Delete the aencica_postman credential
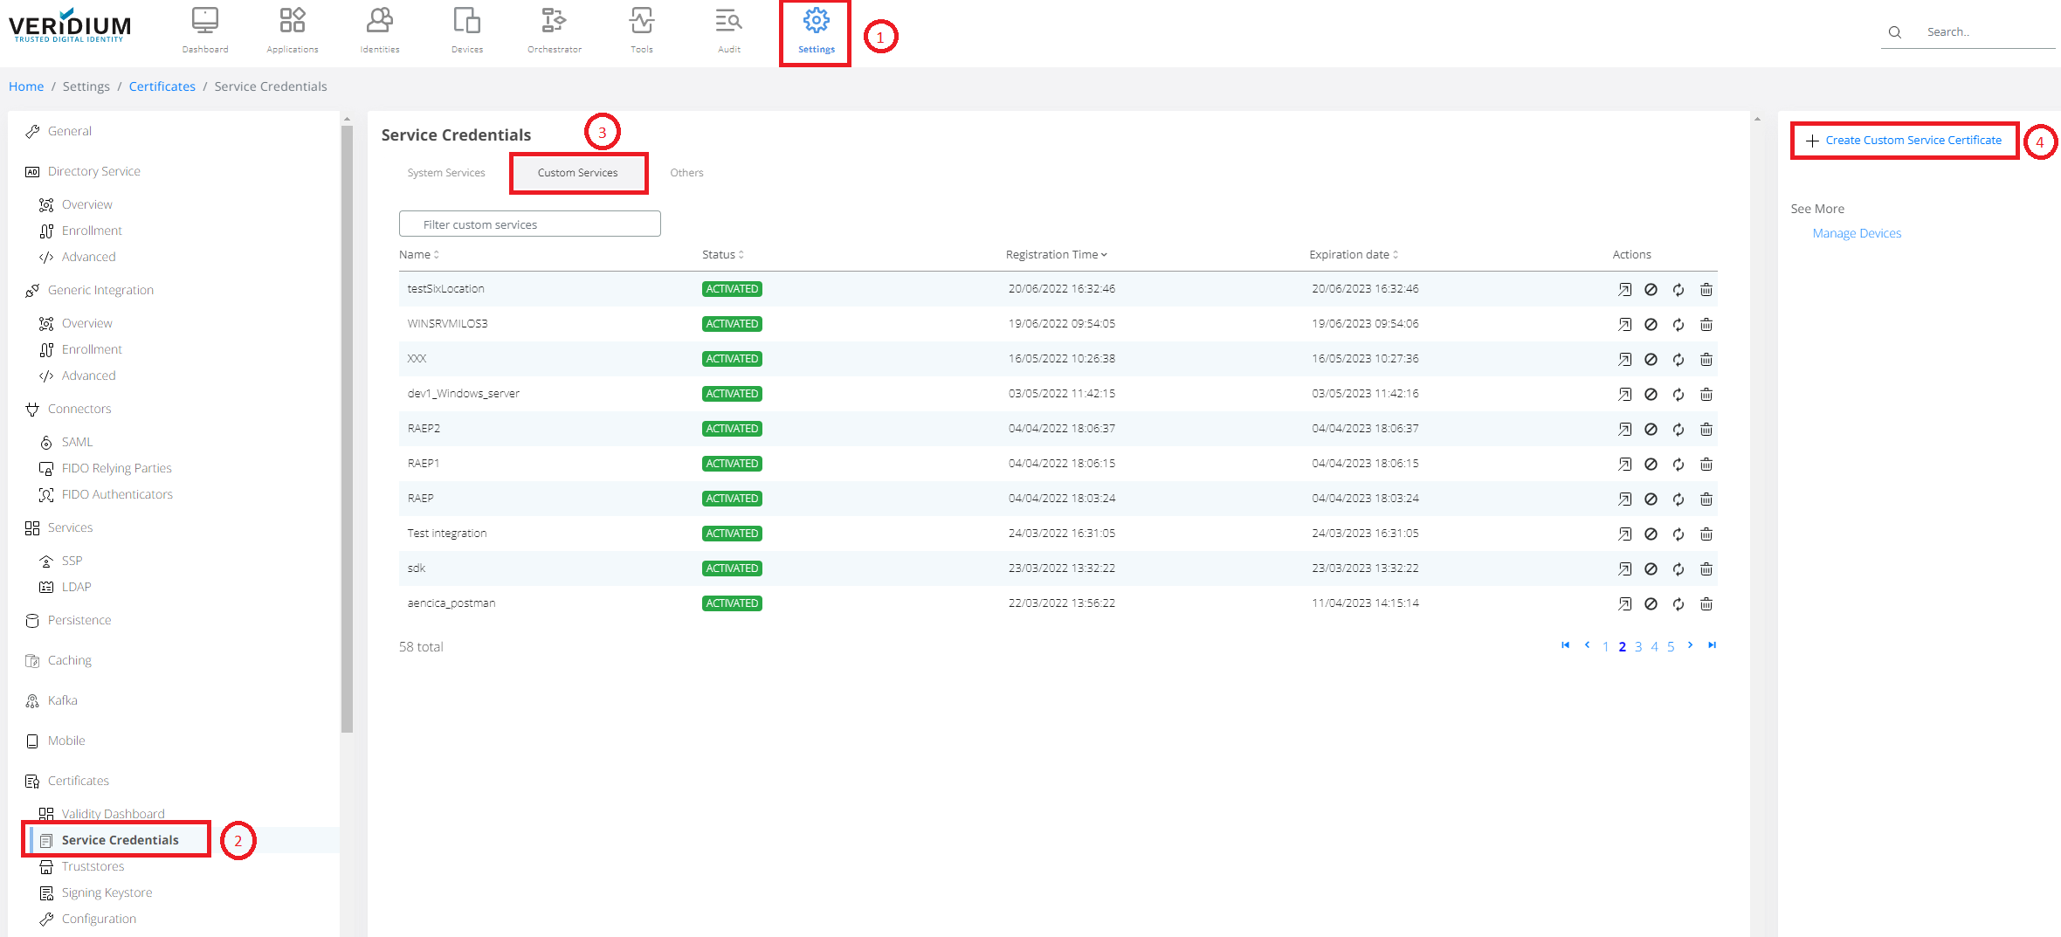 [x=1706, y=604]
